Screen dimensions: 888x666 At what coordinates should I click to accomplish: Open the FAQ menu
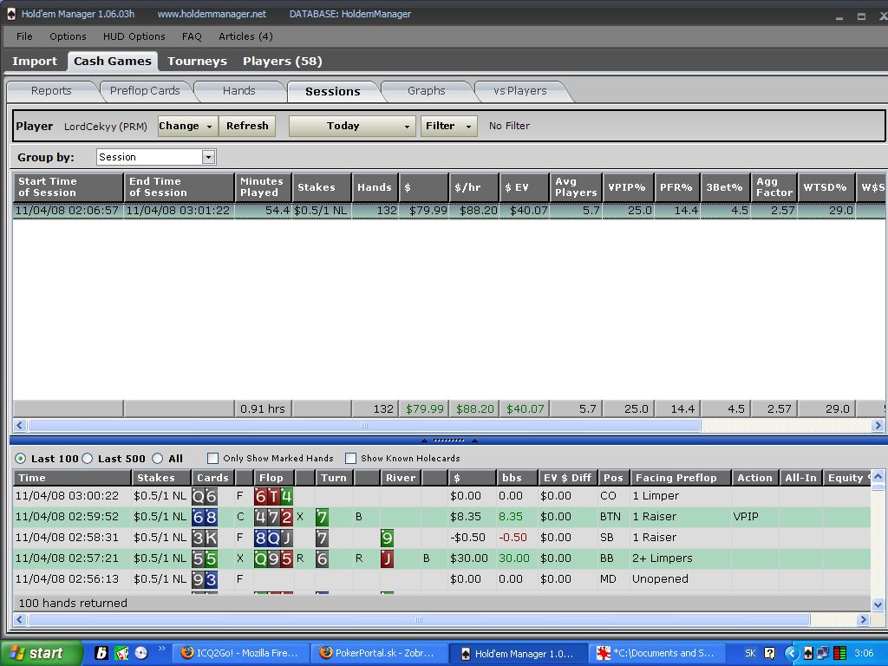(192, 36)
